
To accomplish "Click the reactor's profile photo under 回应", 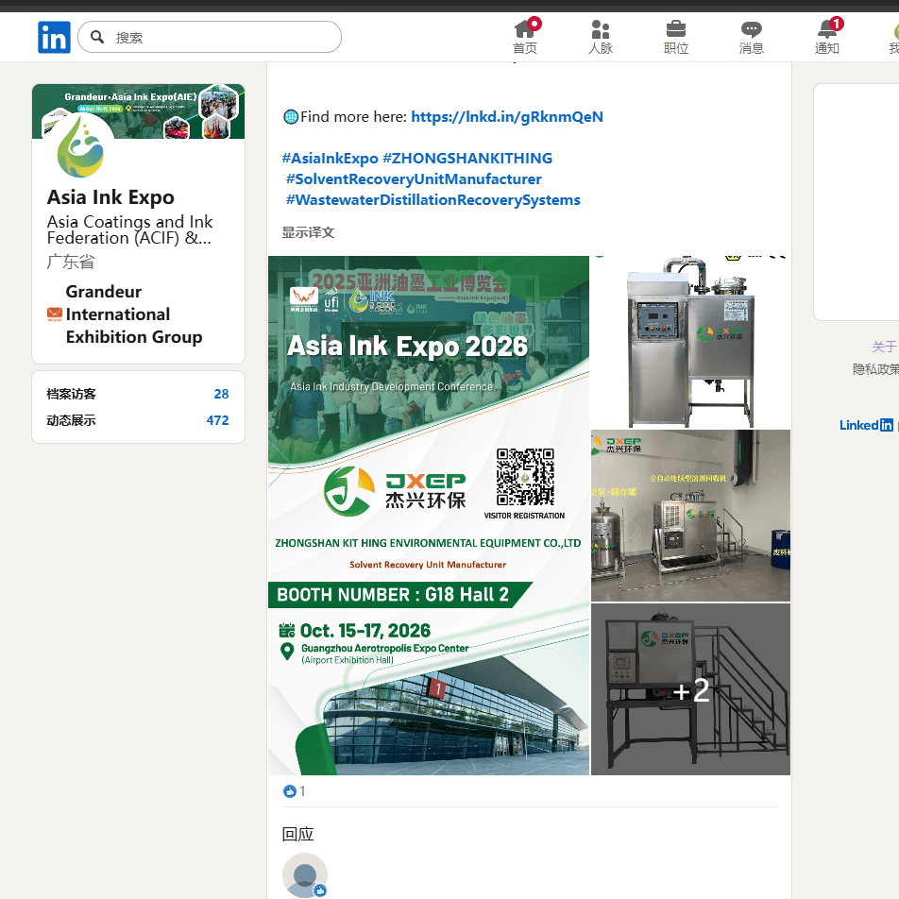I will pos(305,874).
